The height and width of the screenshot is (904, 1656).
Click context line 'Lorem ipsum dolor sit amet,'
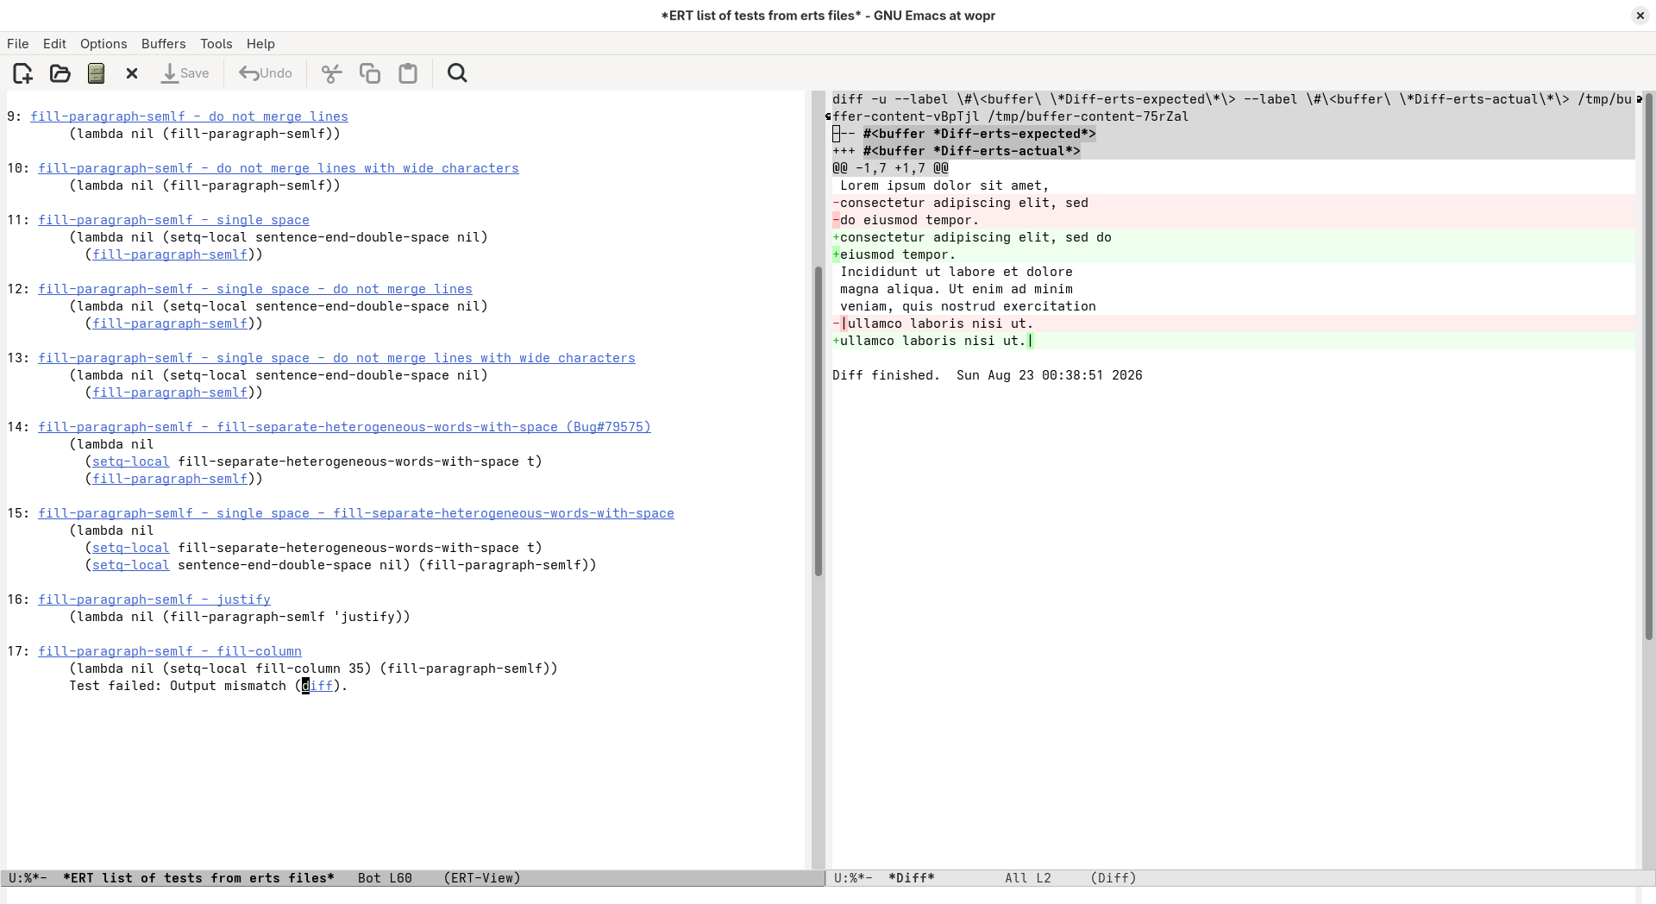[x=944, y=185]
